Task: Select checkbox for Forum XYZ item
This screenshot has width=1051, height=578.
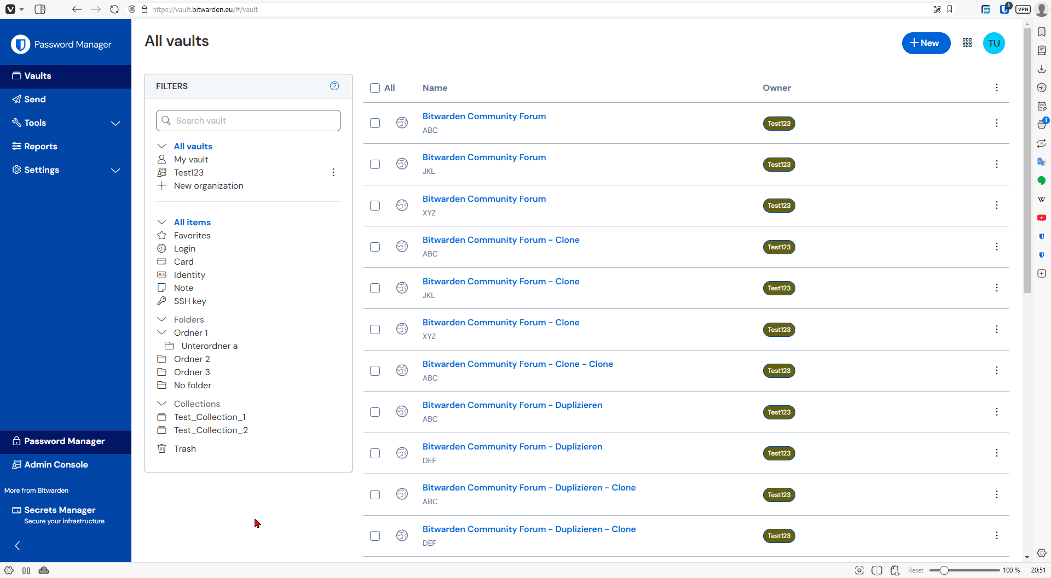Action: click(375, 206)
